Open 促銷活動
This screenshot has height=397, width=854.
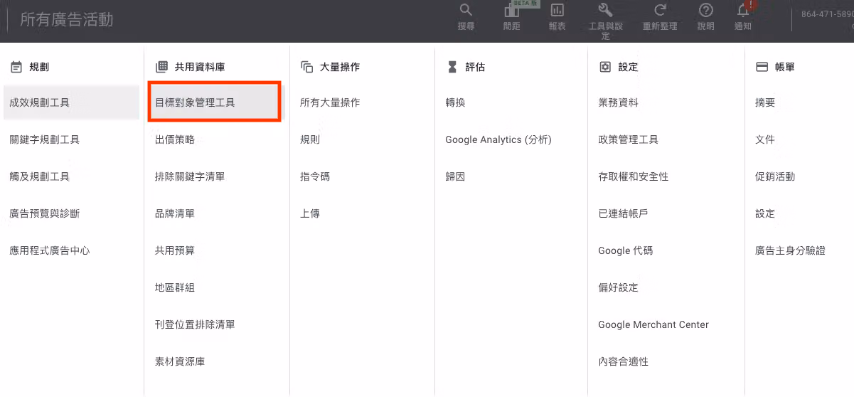[775, 176]
